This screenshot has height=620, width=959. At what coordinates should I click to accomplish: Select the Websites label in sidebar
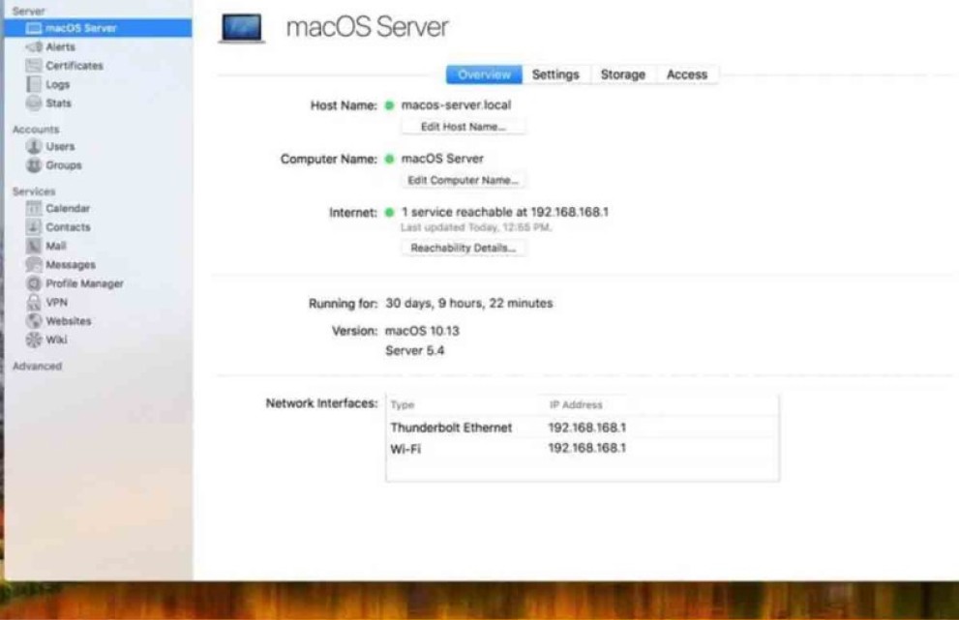69,321
